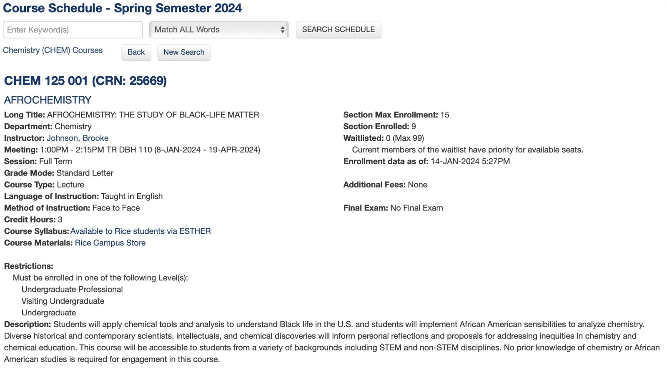Click the Section Max Enrollment value
The height and width of the screenshot is (380, 667).
coord(444,115)
